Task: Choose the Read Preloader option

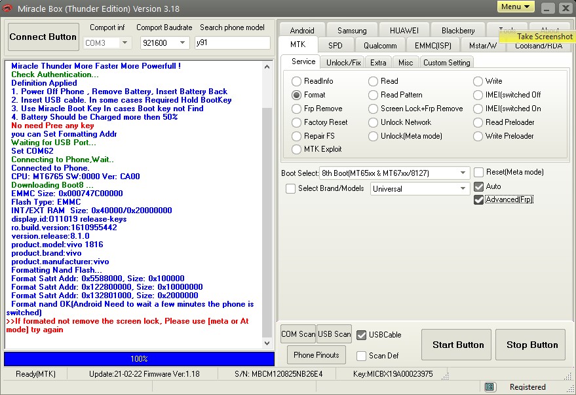Action: point(478,122)
